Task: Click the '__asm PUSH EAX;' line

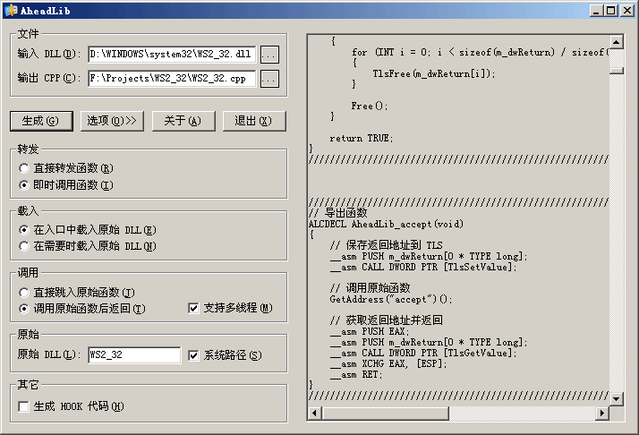Action: pos(370,331)
